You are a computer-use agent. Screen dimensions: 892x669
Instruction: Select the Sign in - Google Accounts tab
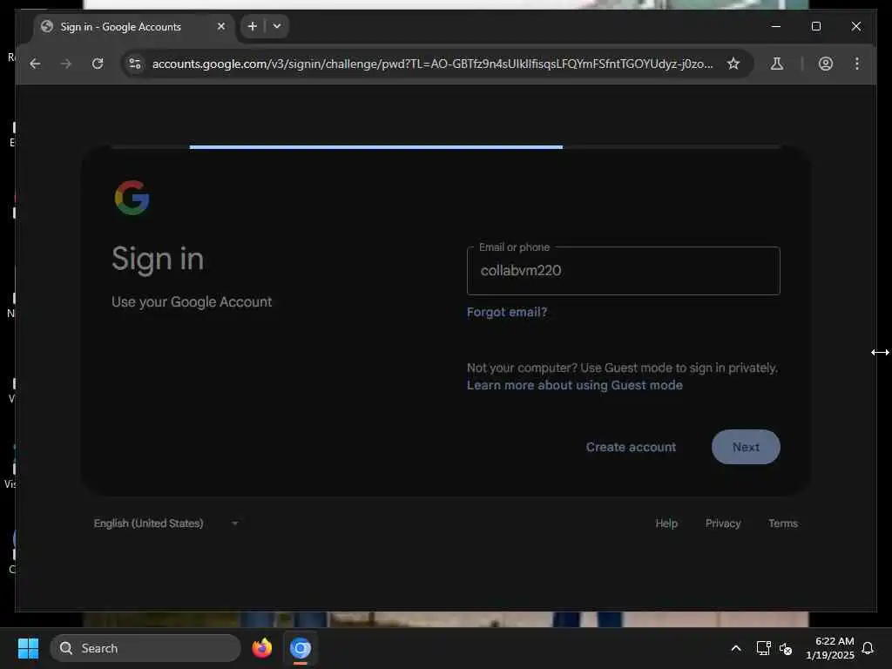point(134,27)
